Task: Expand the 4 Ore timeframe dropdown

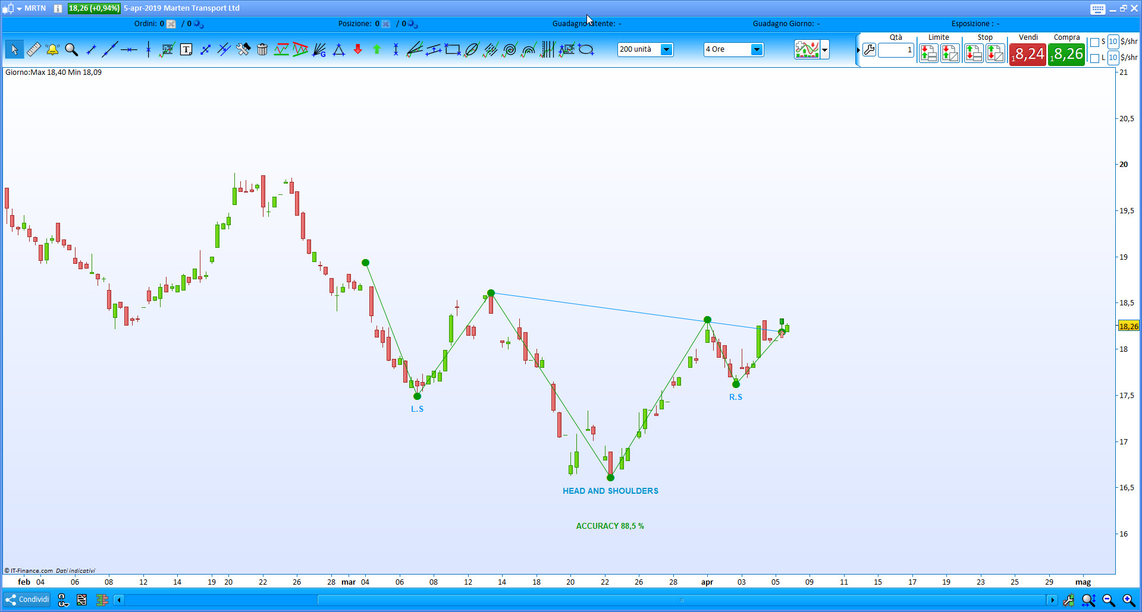Action: click(x=733, y=49)
